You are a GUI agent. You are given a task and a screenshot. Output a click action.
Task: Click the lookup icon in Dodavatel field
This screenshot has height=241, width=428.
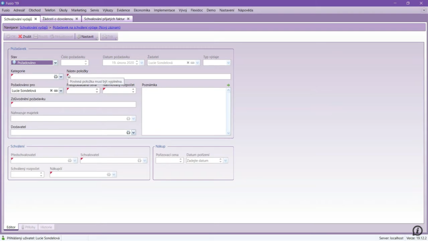[x=128, y=133]
